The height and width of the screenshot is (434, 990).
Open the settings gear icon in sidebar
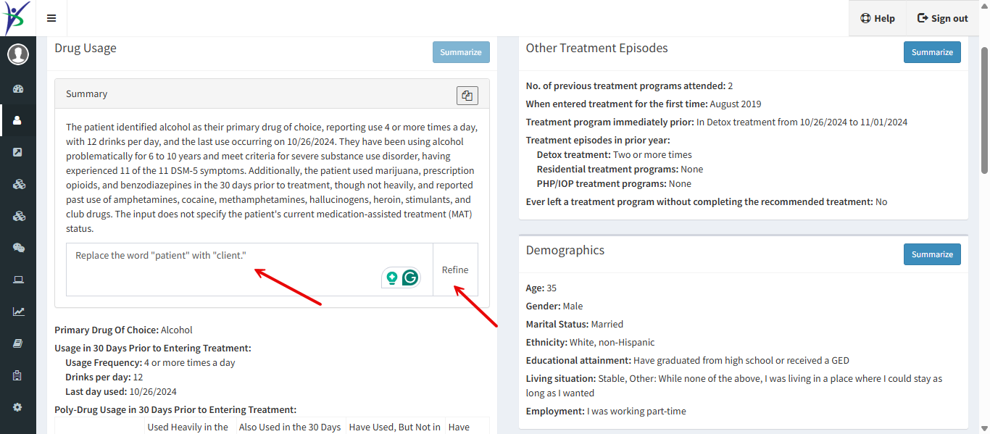pyautogui.click(x=18, y=407)
